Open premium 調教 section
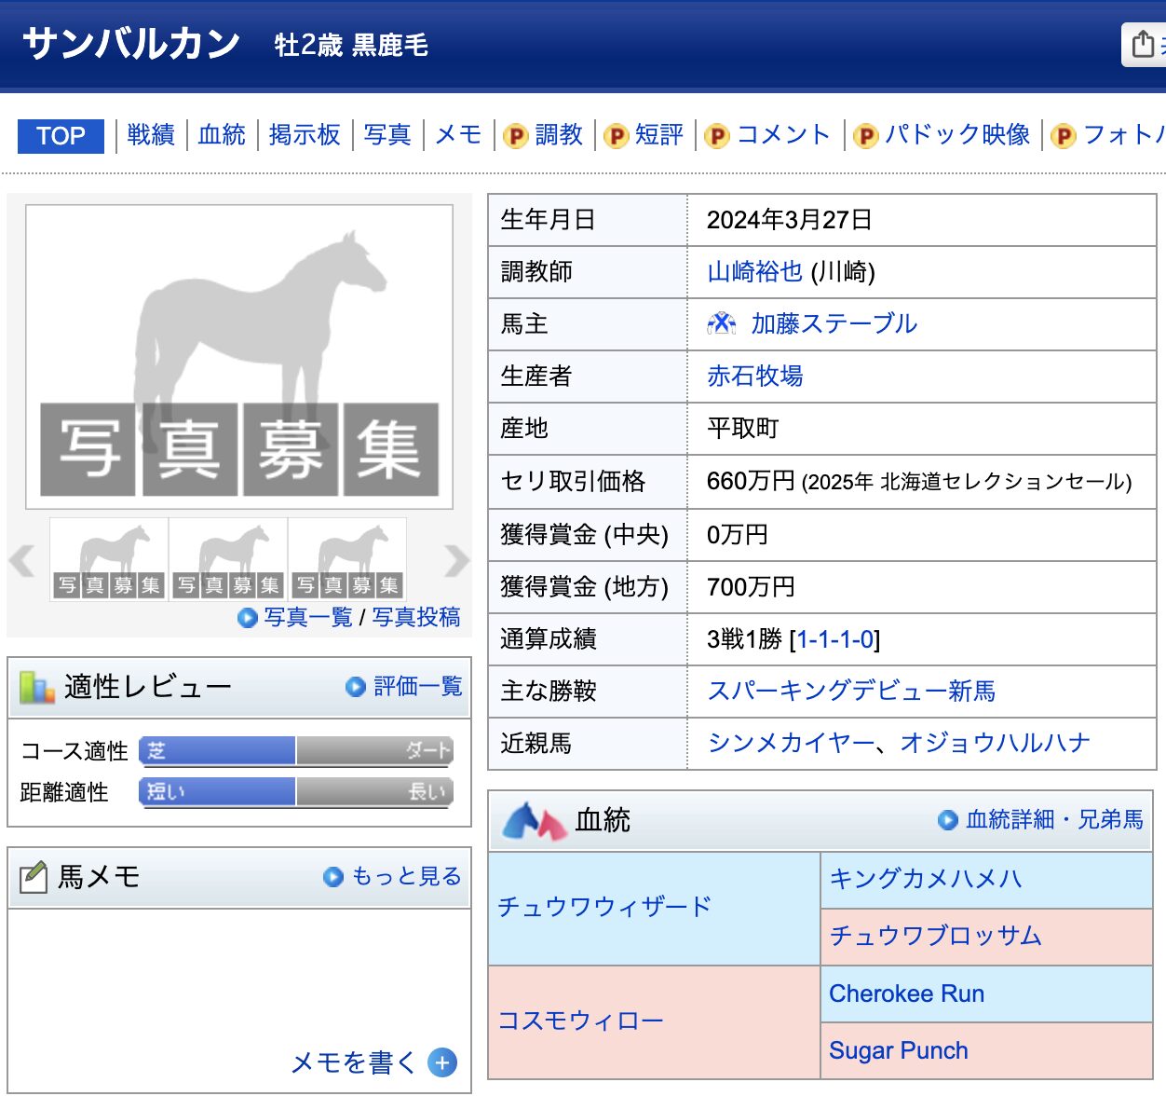Image resolution: width=1166 pixels, height=1096 pixels. [559, 135]
